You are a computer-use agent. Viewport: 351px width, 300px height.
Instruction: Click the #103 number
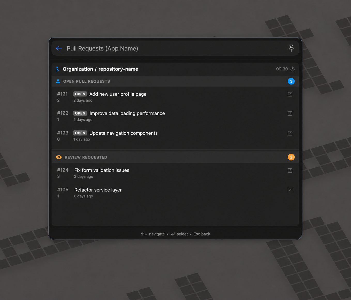63,133
